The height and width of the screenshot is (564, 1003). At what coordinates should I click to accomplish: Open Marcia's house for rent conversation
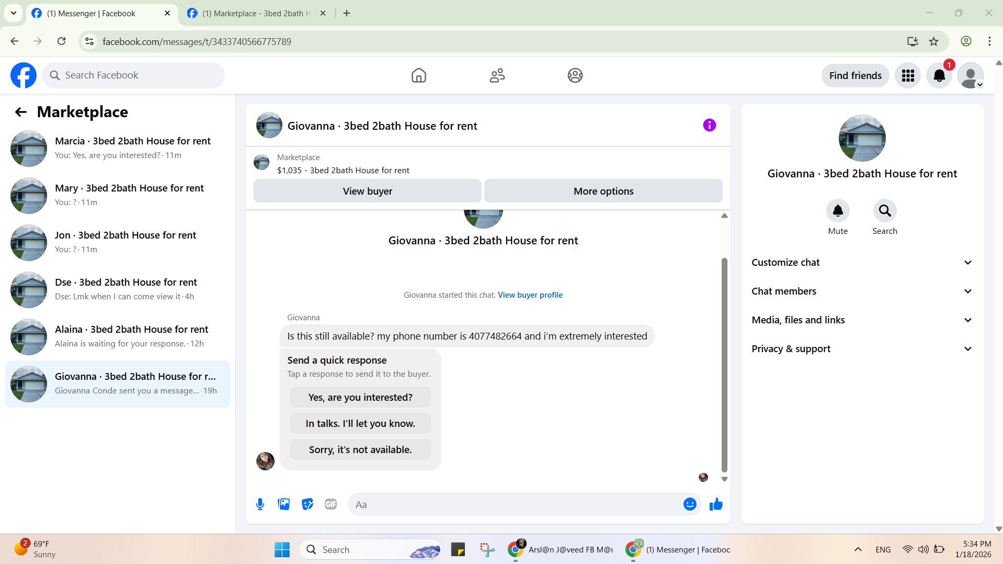pos(118,149)
